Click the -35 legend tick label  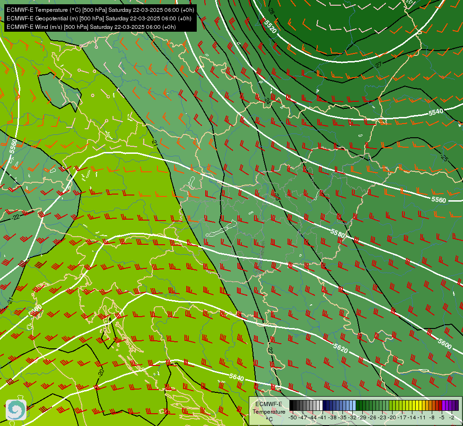click(343, 417)
